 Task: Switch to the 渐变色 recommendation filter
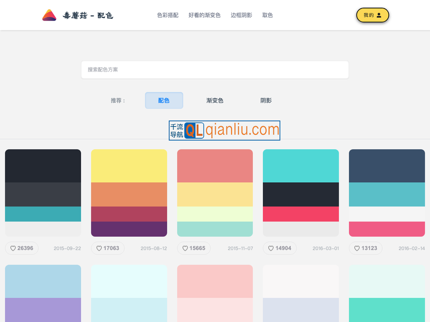[x=216, y=100]
